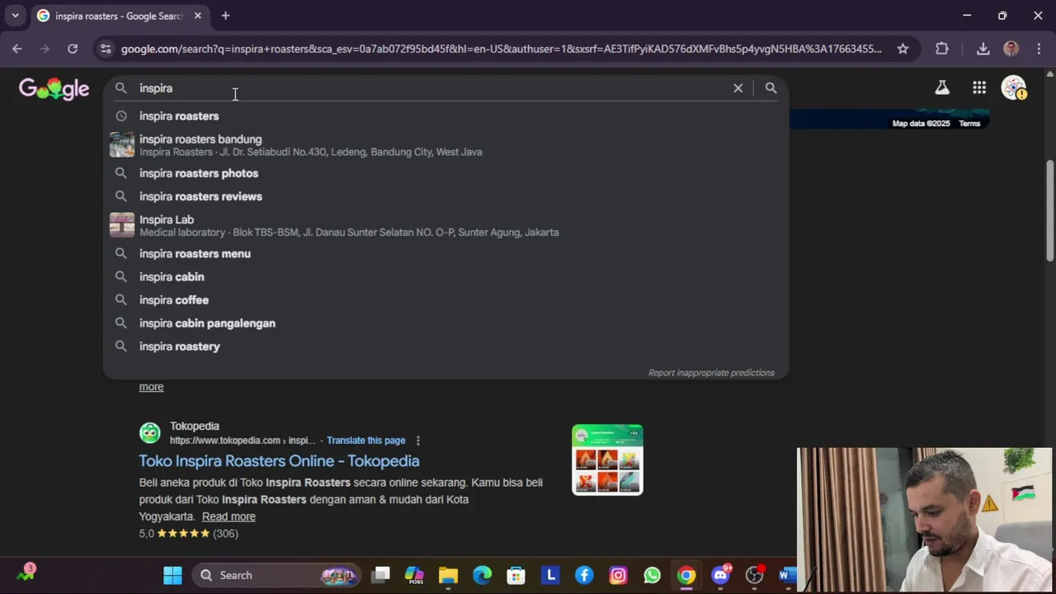This screenshot has height=594, width=1056.
Task: Open Chrome extensions puzzle icon
Action: pos(942,49)
